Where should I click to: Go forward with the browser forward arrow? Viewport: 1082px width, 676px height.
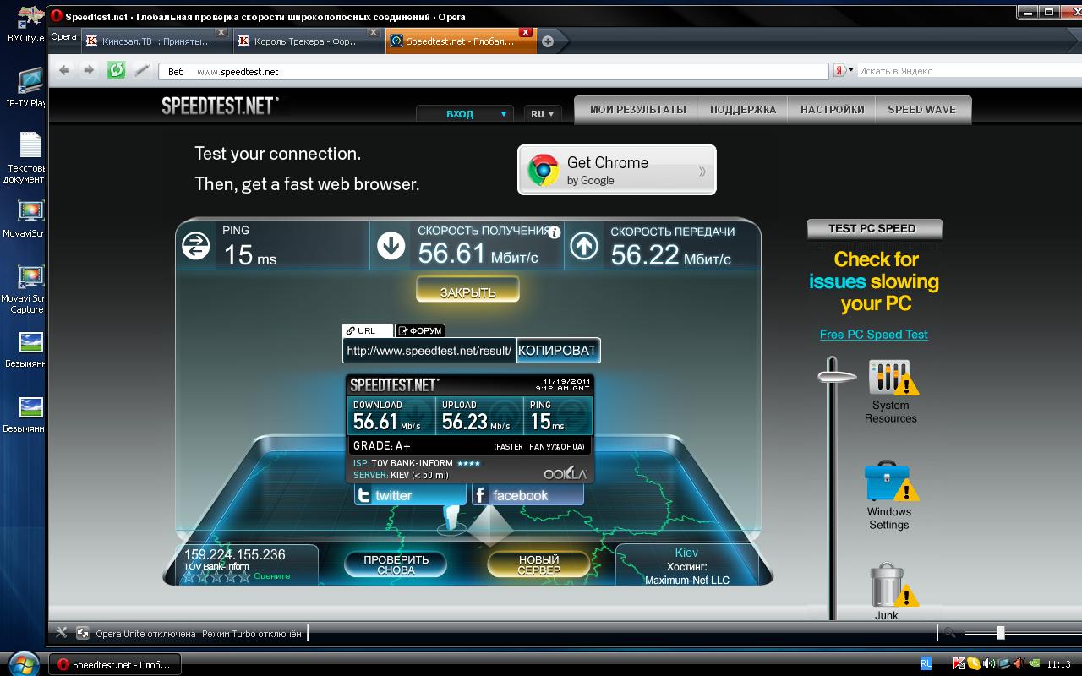[89, 71]
